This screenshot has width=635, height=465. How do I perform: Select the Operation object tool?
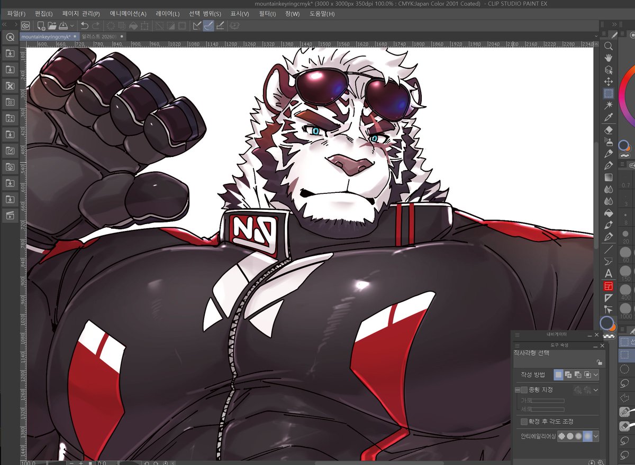[x=609, y=69]
